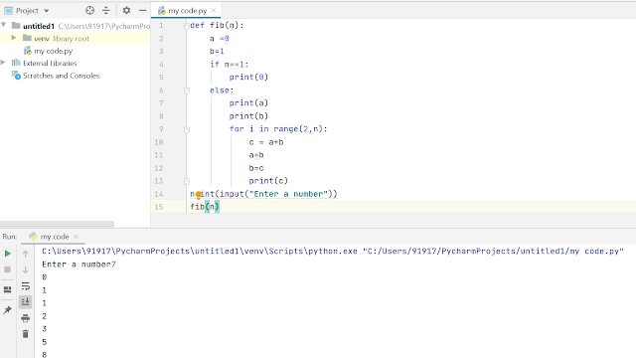Click line number 15 in gutter
The width and height of the screenshot is (636, 358).
coord(159,207)
